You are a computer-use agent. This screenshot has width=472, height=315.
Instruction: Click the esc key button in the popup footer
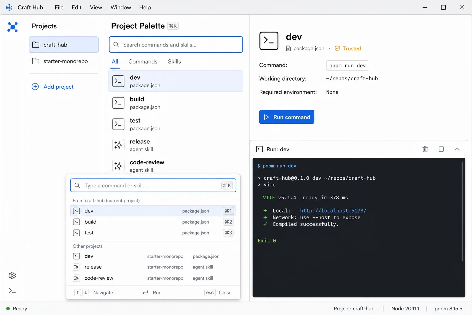(x=210, y=293)
